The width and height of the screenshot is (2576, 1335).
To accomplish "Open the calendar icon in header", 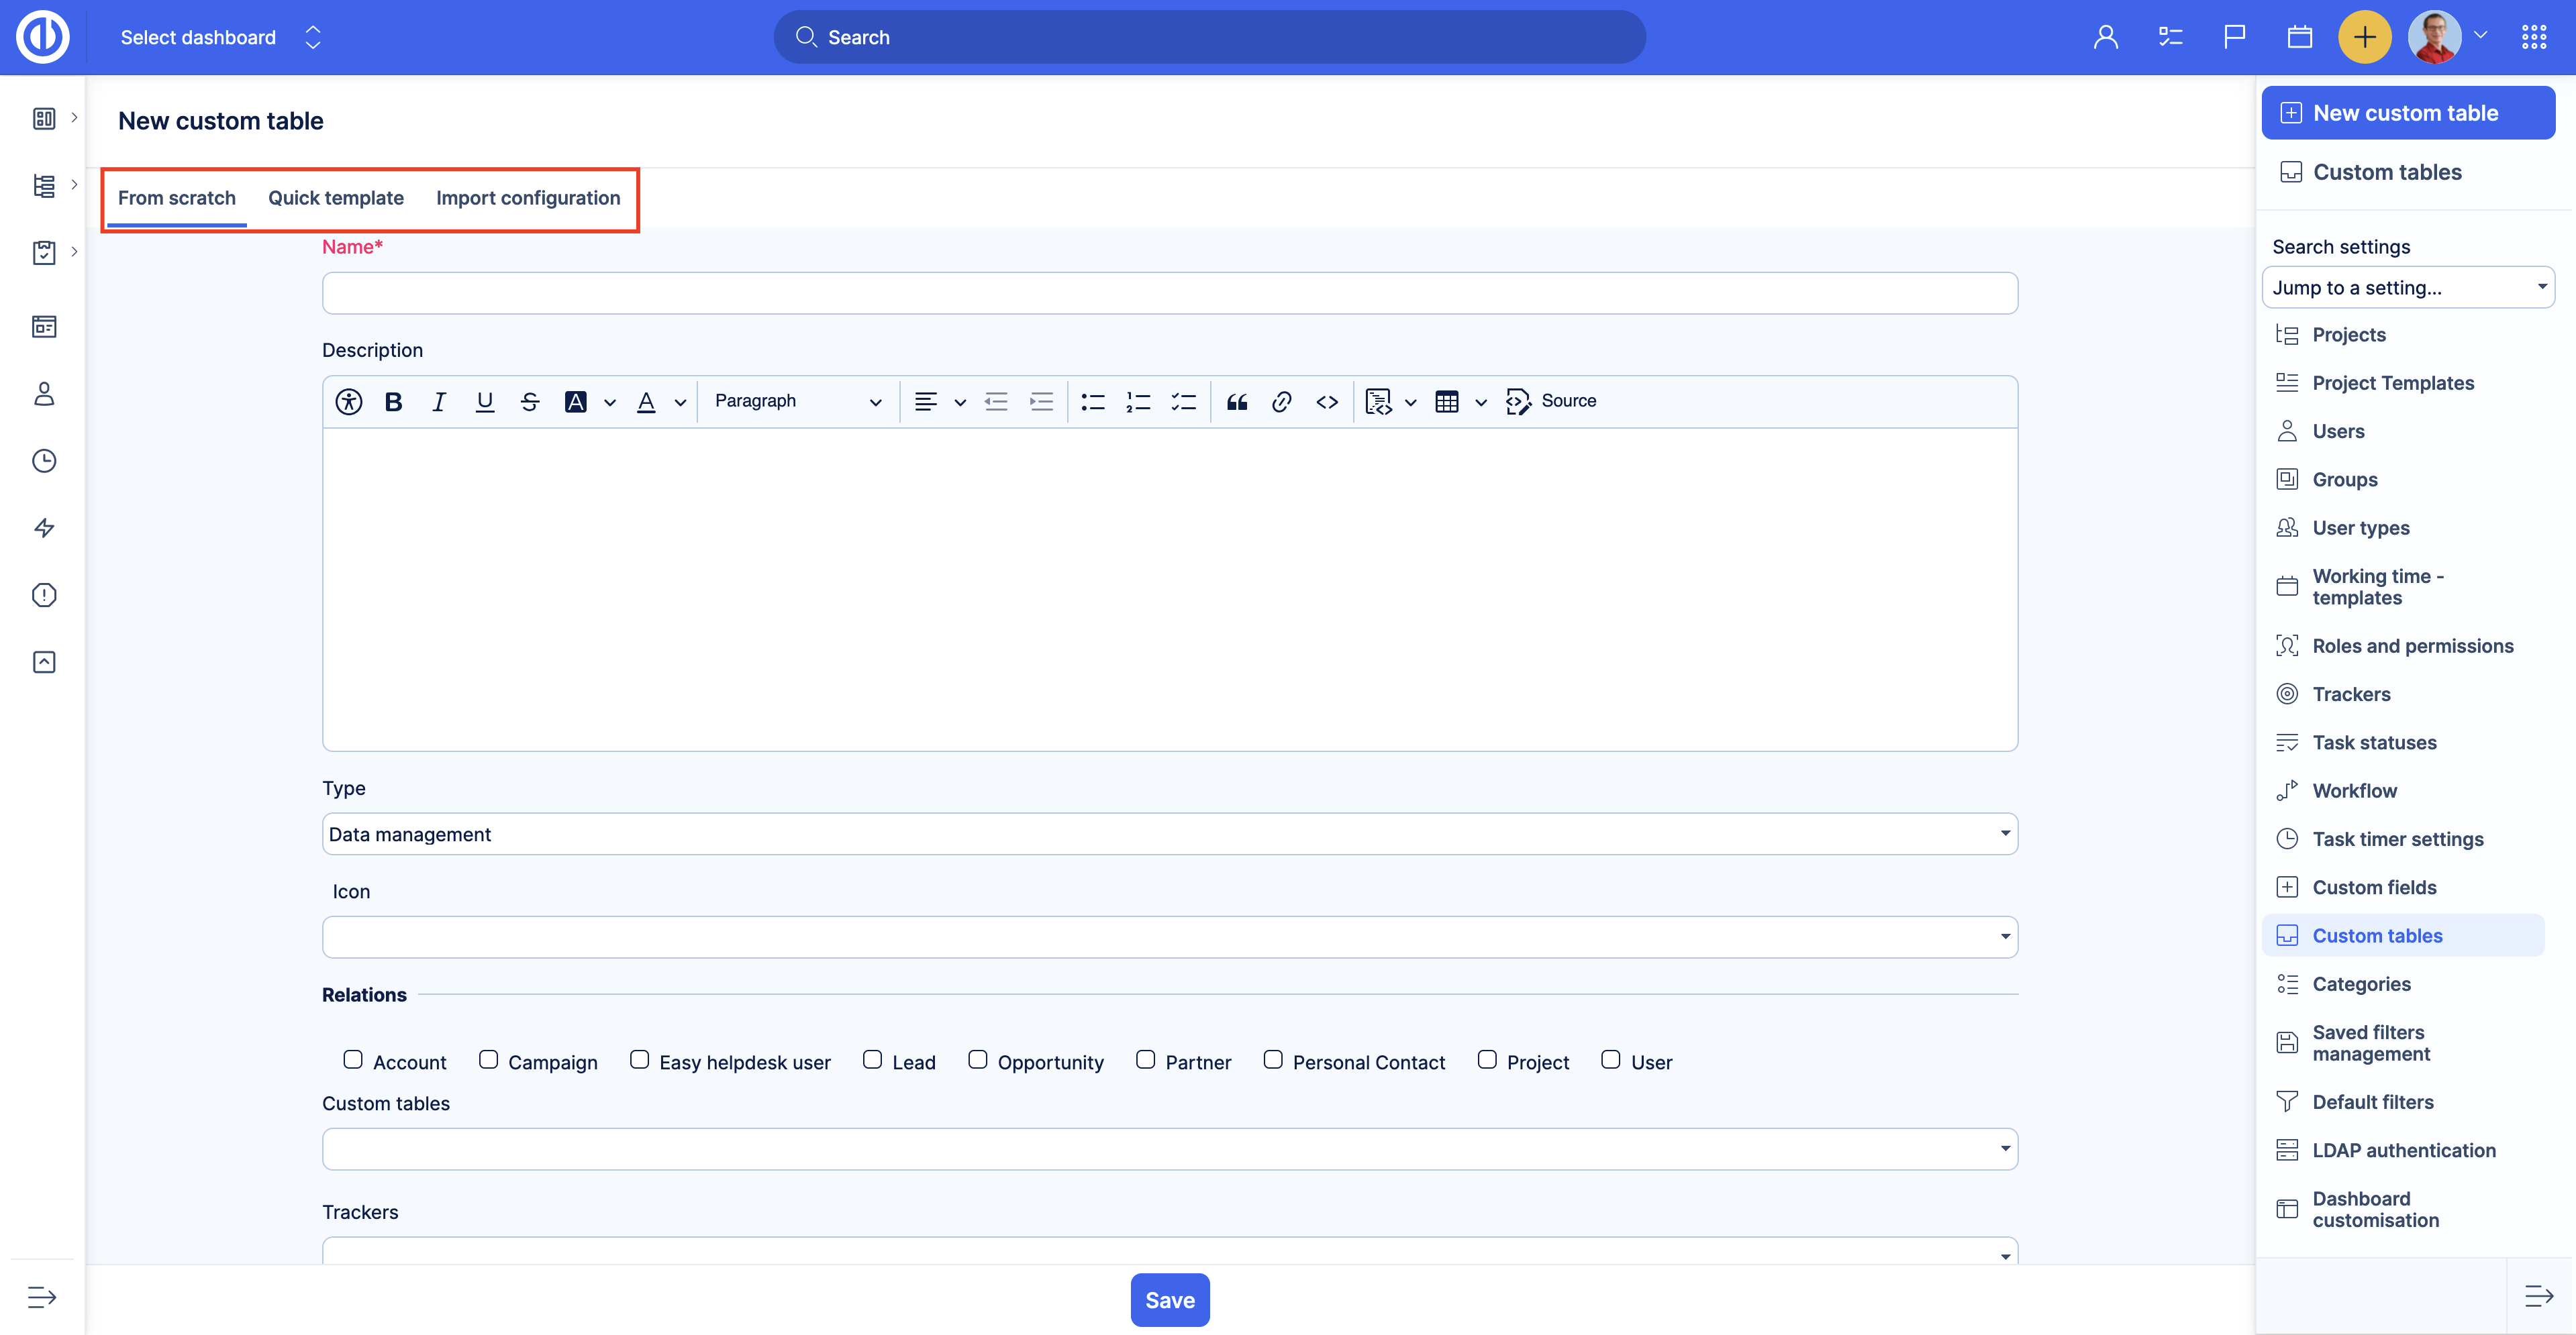I will 2299,37.
